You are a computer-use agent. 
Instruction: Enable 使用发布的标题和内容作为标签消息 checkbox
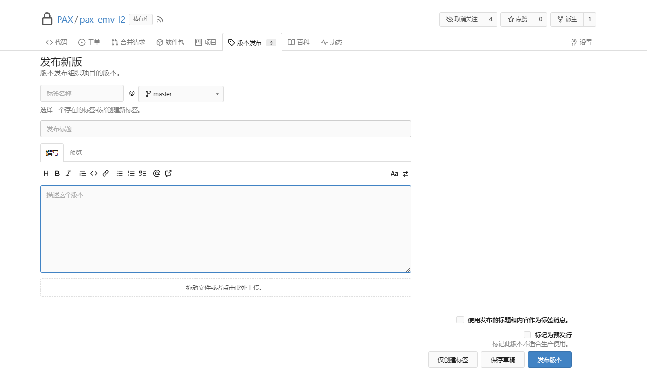(x=460, y=320)
